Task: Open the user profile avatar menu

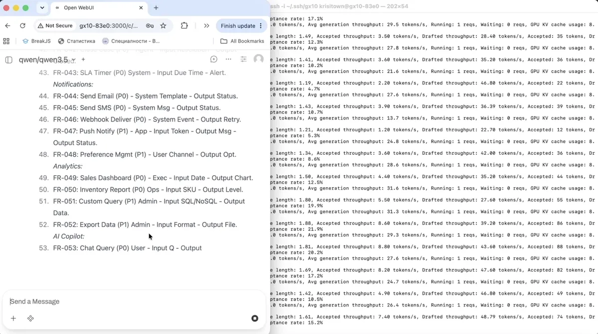Action: tap(258, 59)
